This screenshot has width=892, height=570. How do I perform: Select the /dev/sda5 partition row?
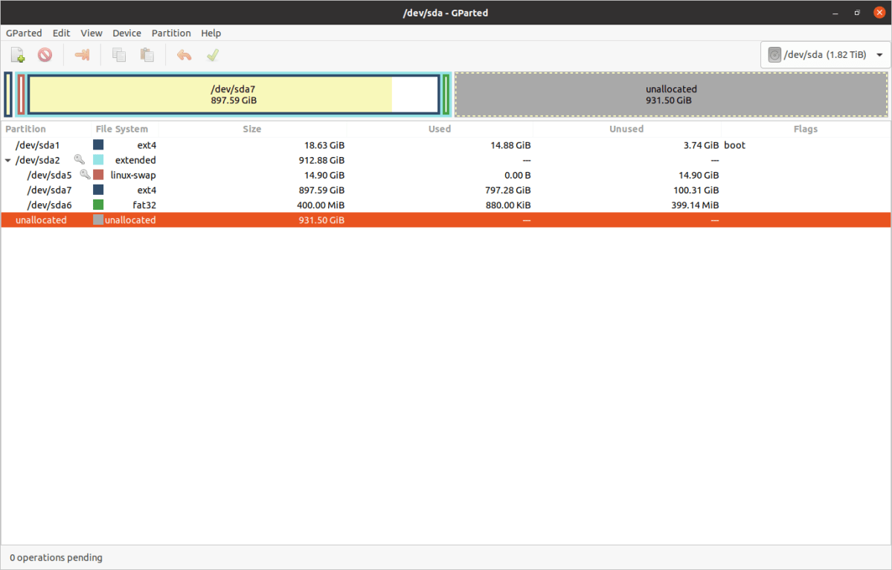(x=446, y=175)
